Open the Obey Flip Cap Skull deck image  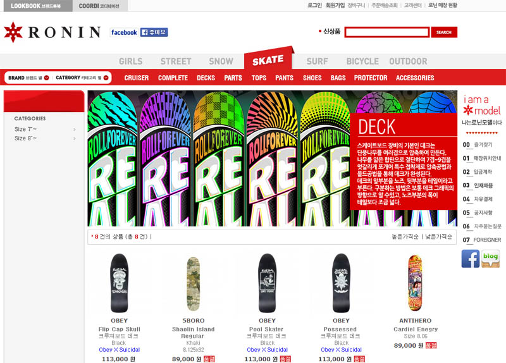119,283
